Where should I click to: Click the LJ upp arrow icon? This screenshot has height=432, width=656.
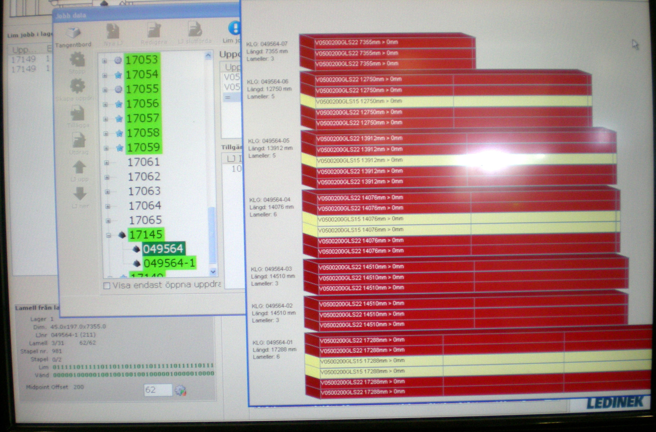tap(79, 168)
